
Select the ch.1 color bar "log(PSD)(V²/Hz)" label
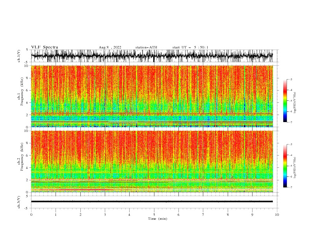295,103
